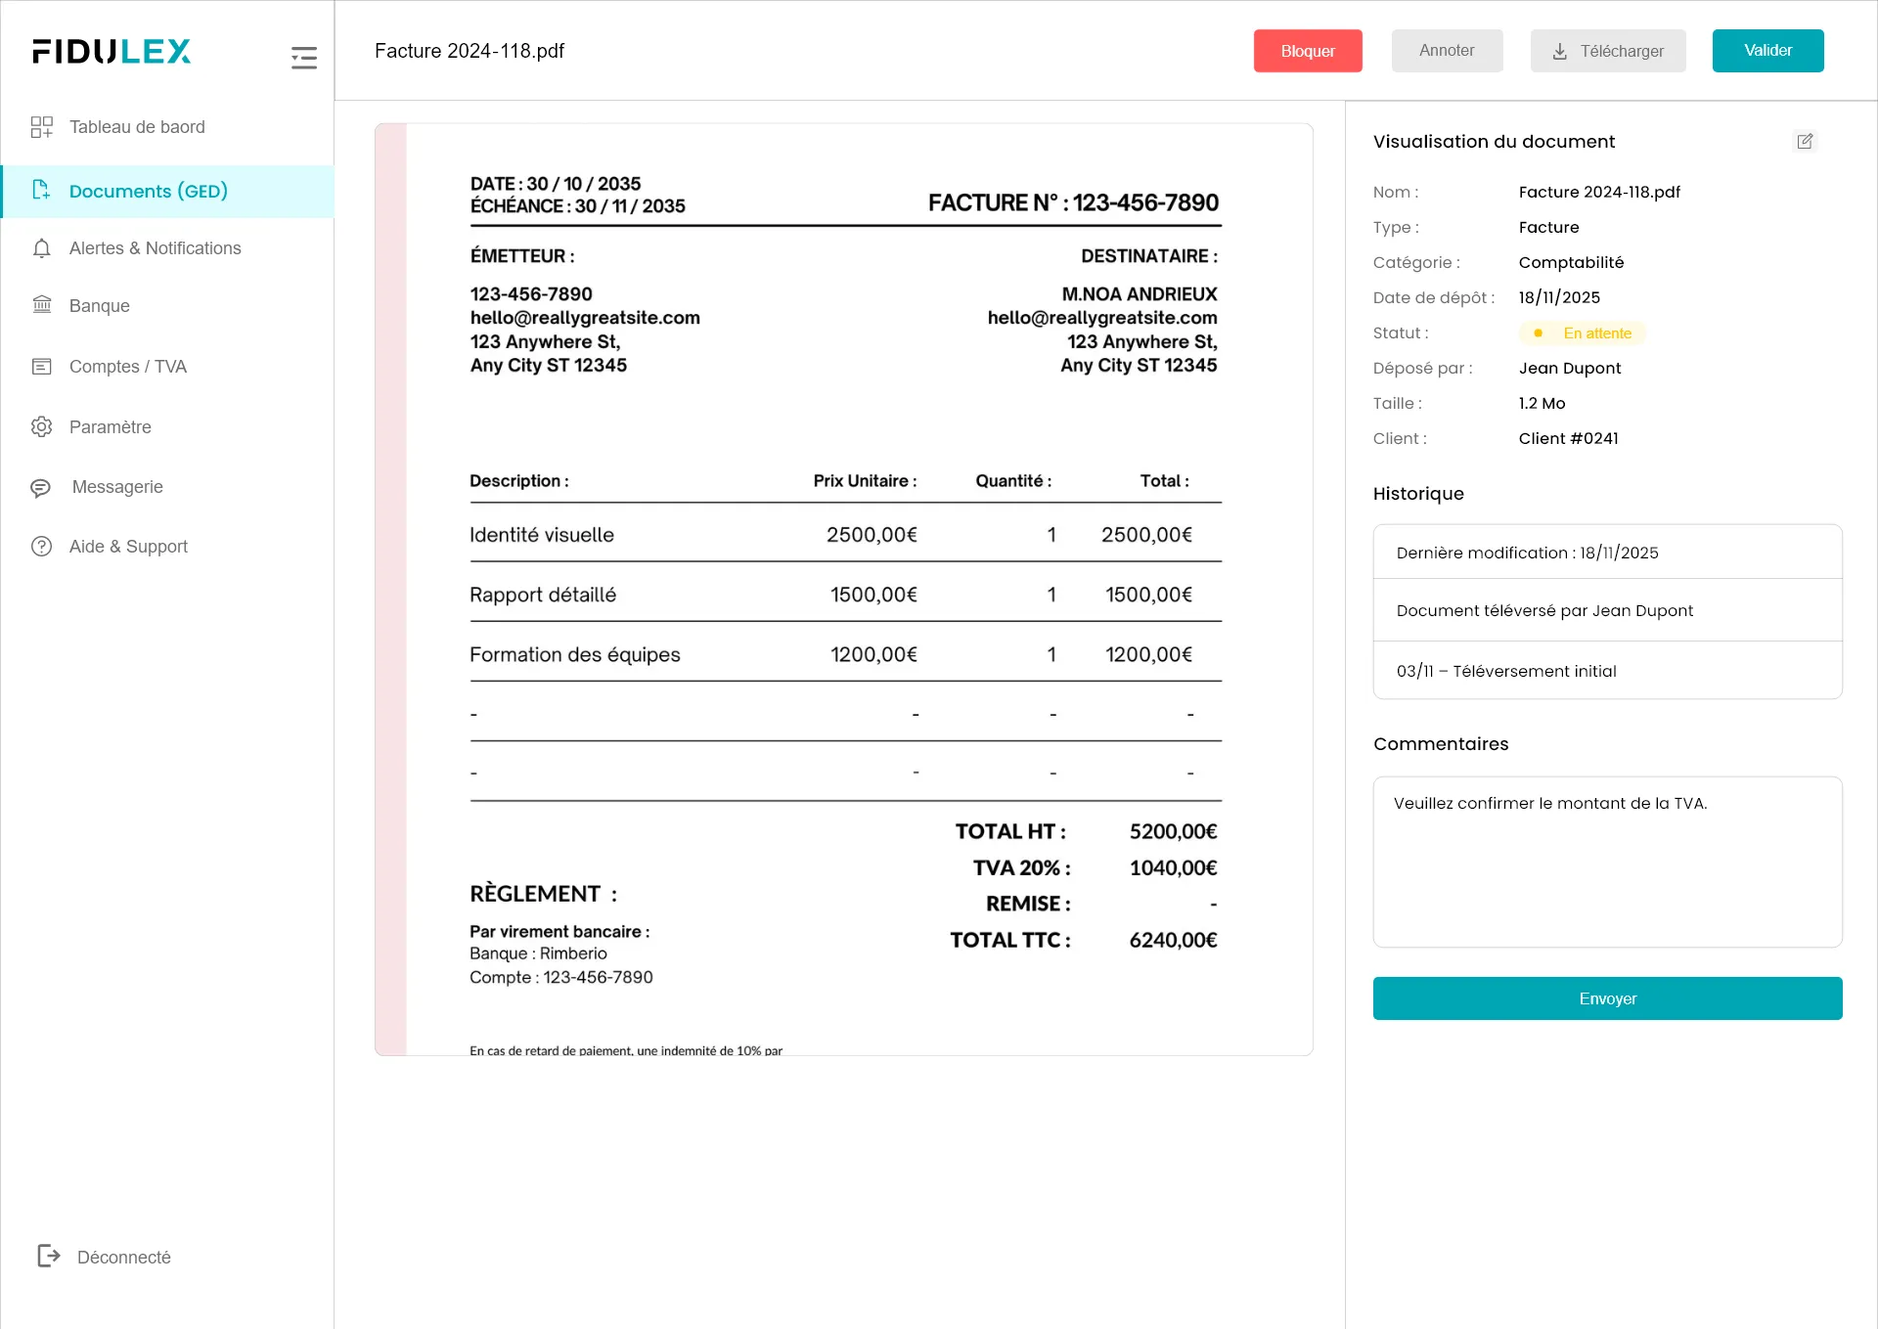This screenshot has width=1878, height=1329.
Task: Download file with Télécharger button
Action: [x=1607, y=51]
